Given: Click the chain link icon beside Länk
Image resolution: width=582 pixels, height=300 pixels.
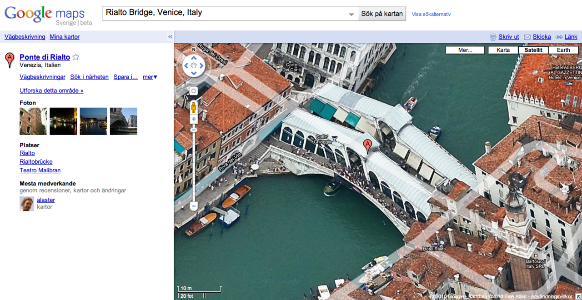Looking at the screenshot, I should (560, 37).
